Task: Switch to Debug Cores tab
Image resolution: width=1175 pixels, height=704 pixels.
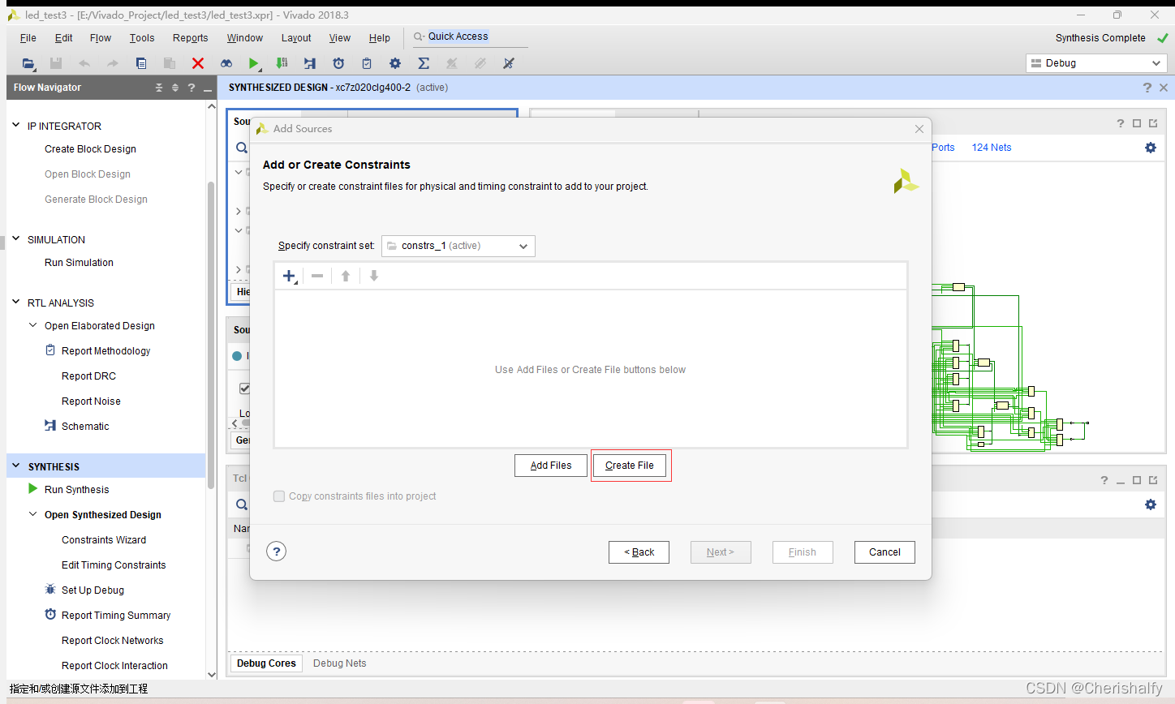Action: tap(266, 663)
